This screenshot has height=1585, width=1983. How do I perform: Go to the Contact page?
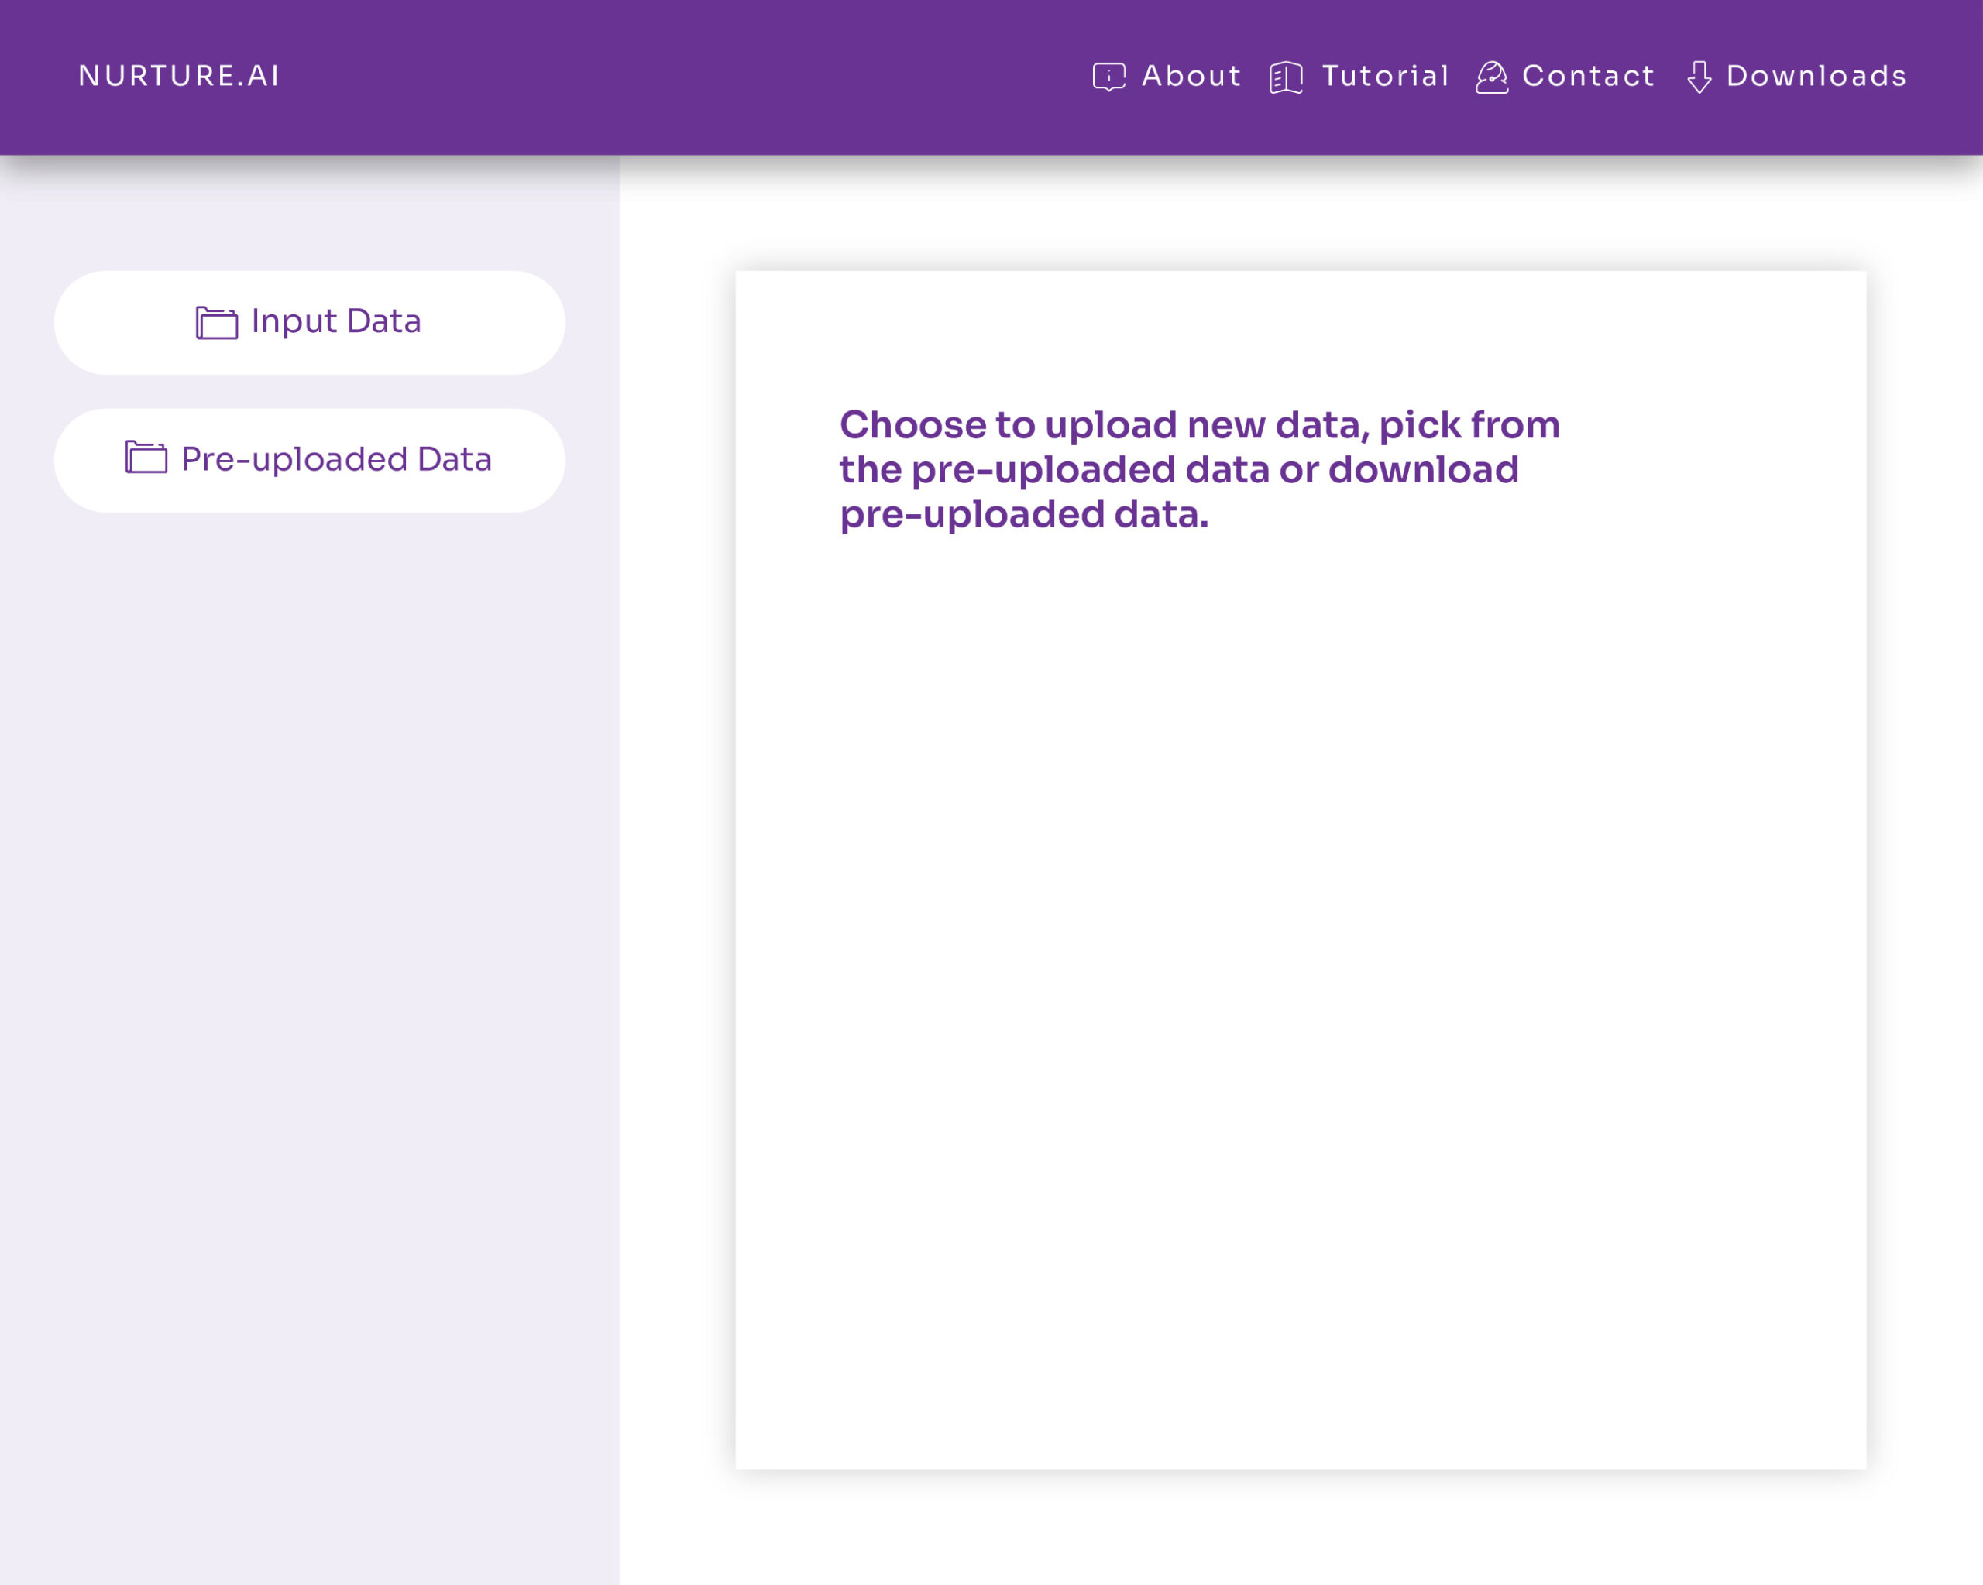pos(1589,77)
